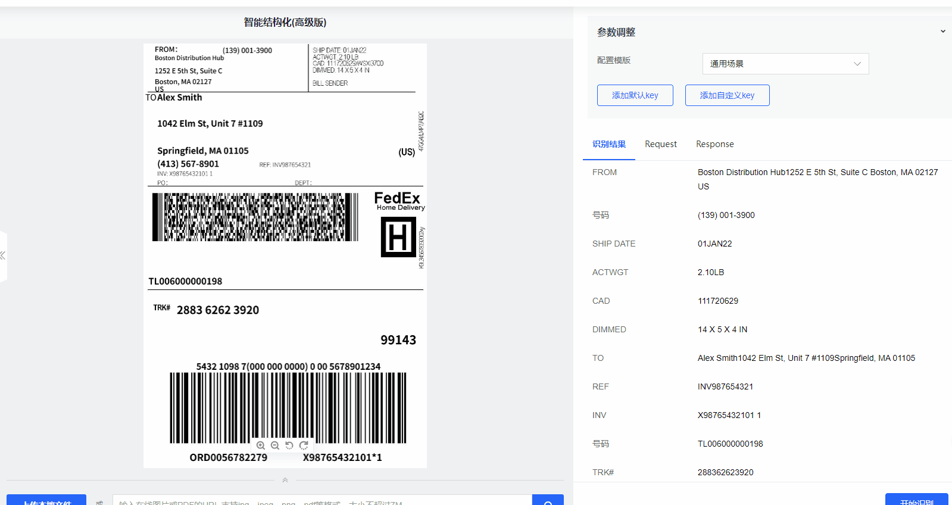Select the INV value X98765432101 1
This screenshot has height=505, width=952.
click(729, 415)
